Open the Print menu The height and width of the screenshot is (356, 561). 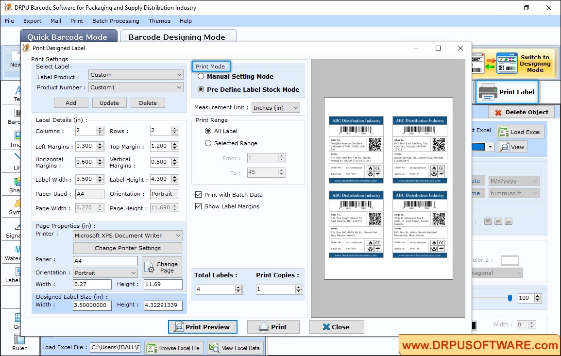(x=77, y=21)
